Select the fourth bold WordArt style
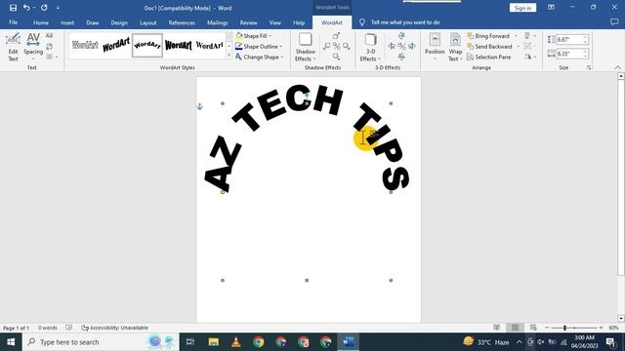This screenshot has height=351, width=625. (x=178, y=45)
